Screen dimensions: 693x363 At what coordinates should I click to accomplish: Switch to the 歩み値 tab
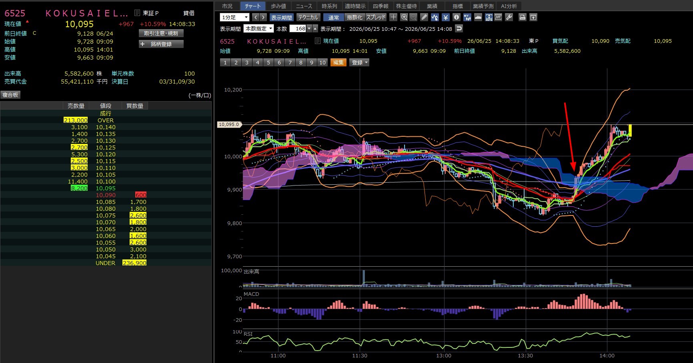tap(278, 6)
